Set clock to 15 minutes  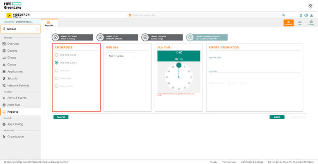point(190,77)
